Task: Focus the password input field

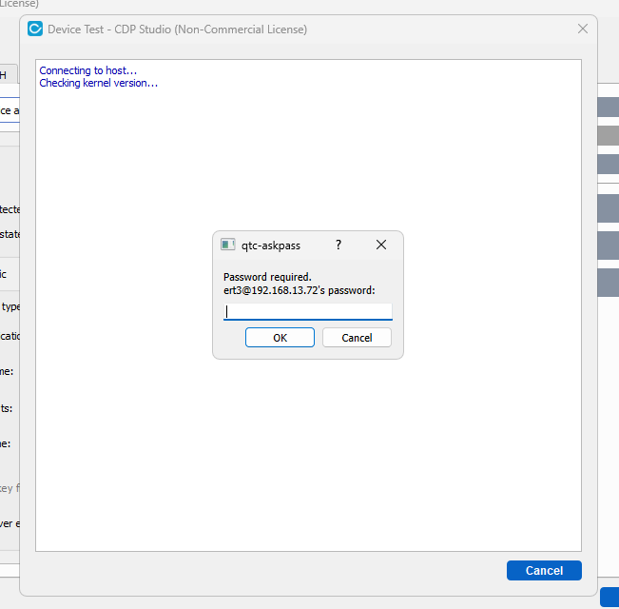Action: pyautogui.click(x=307, y=311)
